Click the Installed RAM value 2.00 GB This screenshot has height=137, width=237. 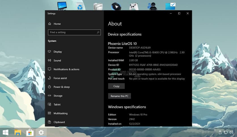(x=133, y=60)
